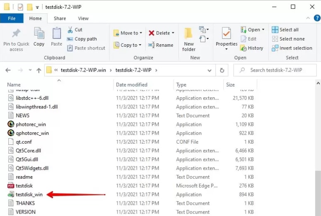Open the New item dropdown
This screenshot has width=321, height=216.
204,30
